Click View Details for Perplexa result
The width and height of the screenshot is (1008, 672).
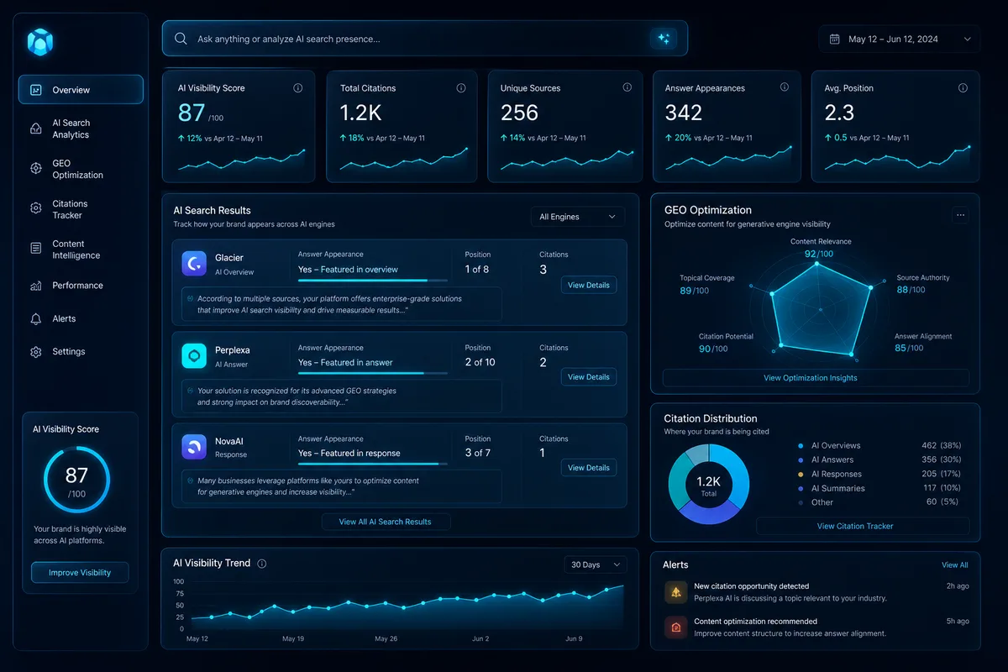(588, 377)
